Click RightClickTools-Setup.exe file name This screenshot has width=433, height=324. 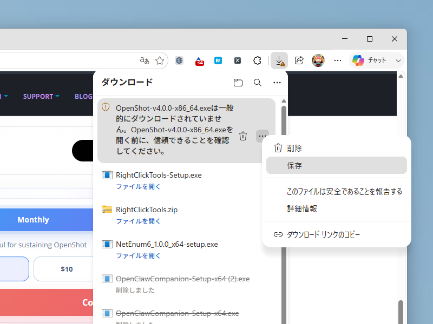point(159,175)
